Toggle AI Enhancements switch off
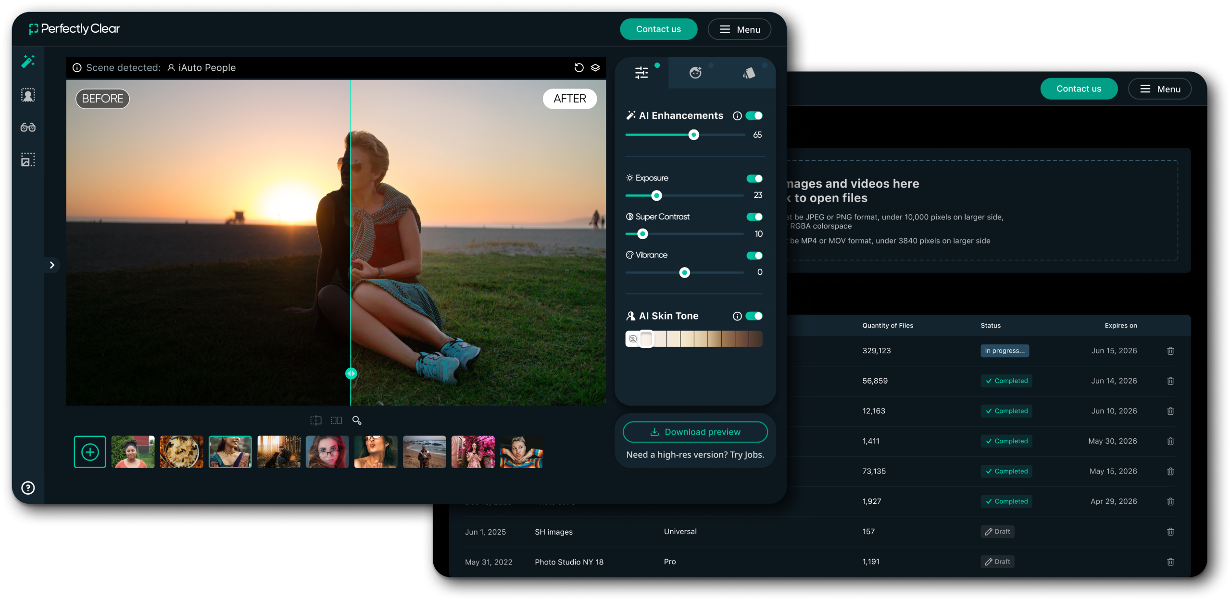 coord(754,115)
